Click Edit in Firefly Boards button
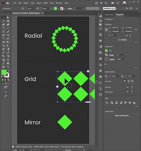This screenshot has height=151, width=141. [x=121, y=116]
